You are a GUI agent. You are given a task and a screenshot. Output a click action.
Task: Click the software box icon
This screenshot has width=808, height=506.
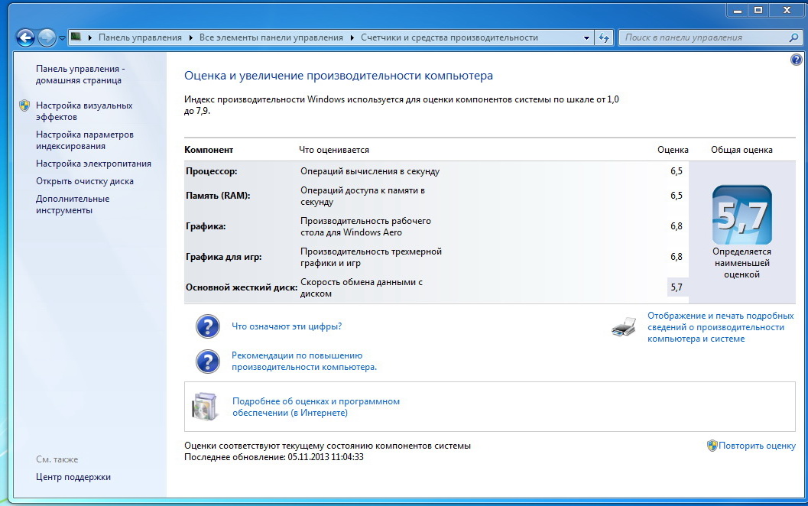tap(205, 407)
